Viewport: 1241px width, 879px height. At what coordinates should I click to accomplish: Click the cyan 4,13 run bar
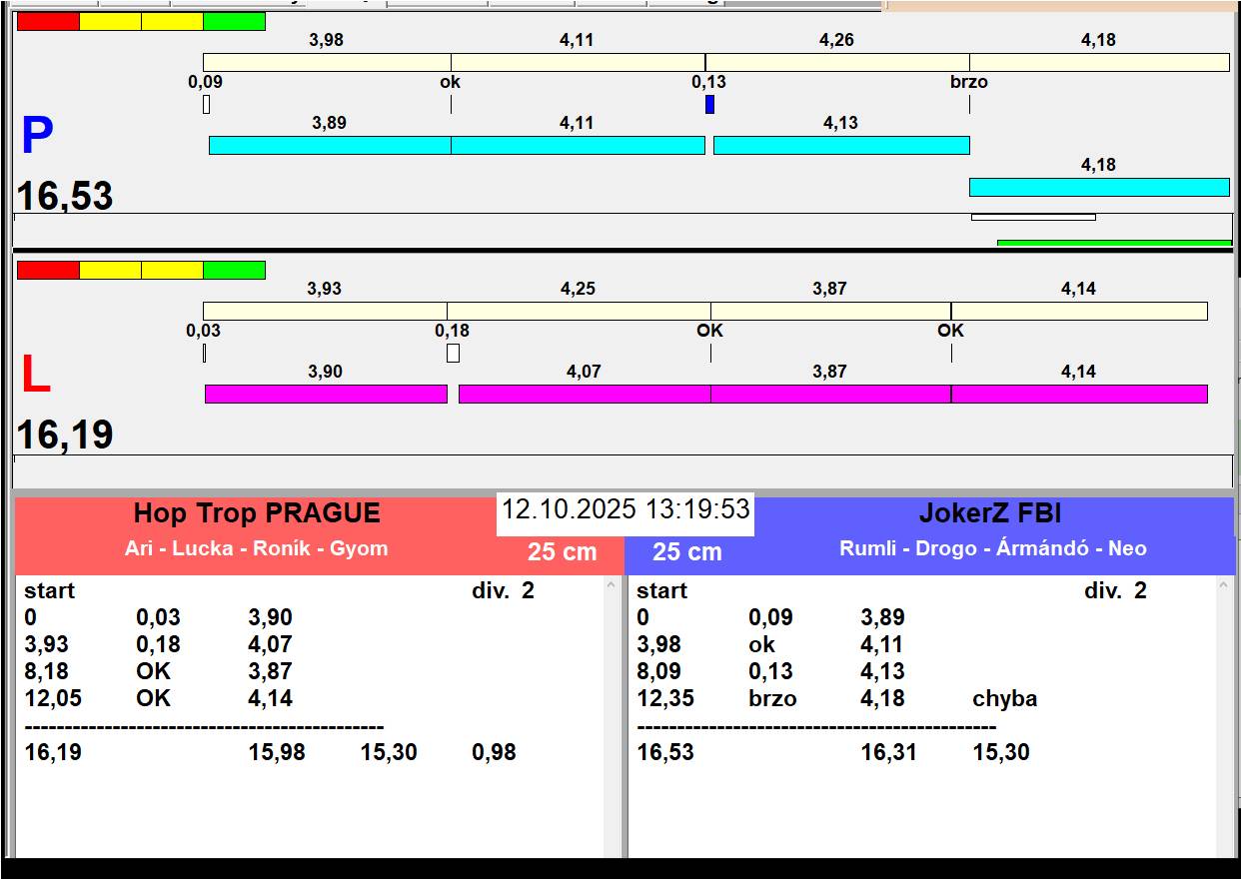coord(841,146)
